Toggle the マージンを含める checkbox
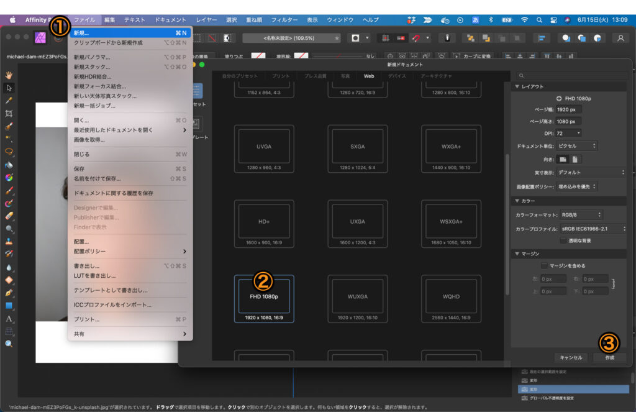 [x=544, y=266]
